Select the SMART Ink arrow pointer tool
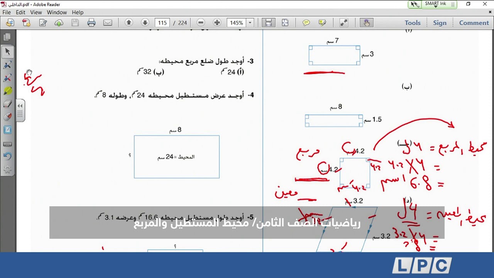 pyautogui.click(x=7, y=52)
